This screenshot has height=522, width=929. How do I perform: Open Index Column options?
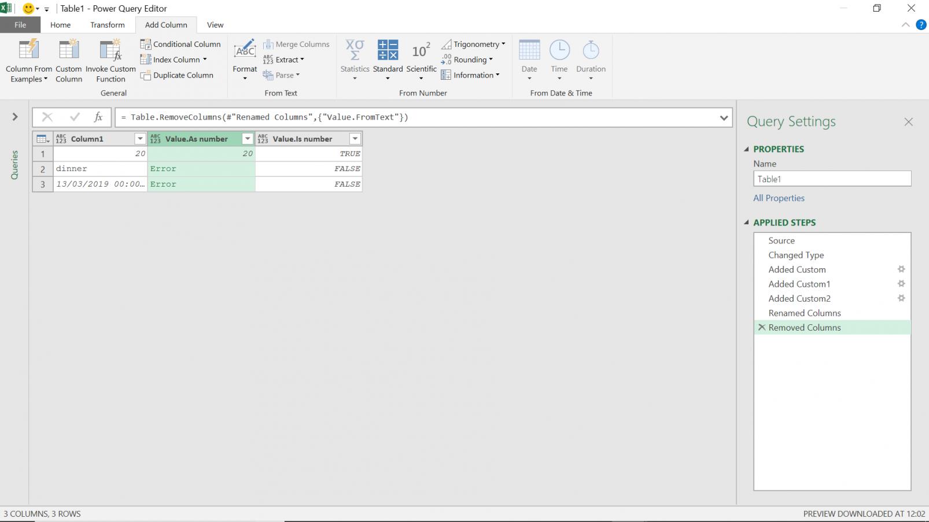point(174,60)
